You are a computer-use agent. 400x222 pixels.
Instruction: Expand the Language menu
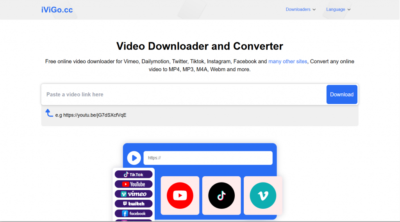pos(338,9)
